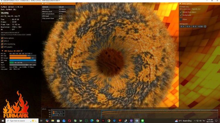The width and height of the screenshot is (220, 123).
Task: Select the GPU load row in GPU-Z
Action: [58, 16]
